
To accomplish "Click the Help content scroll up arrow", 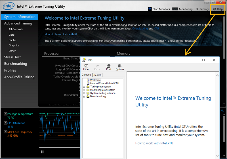I will (x=217, y=75).
